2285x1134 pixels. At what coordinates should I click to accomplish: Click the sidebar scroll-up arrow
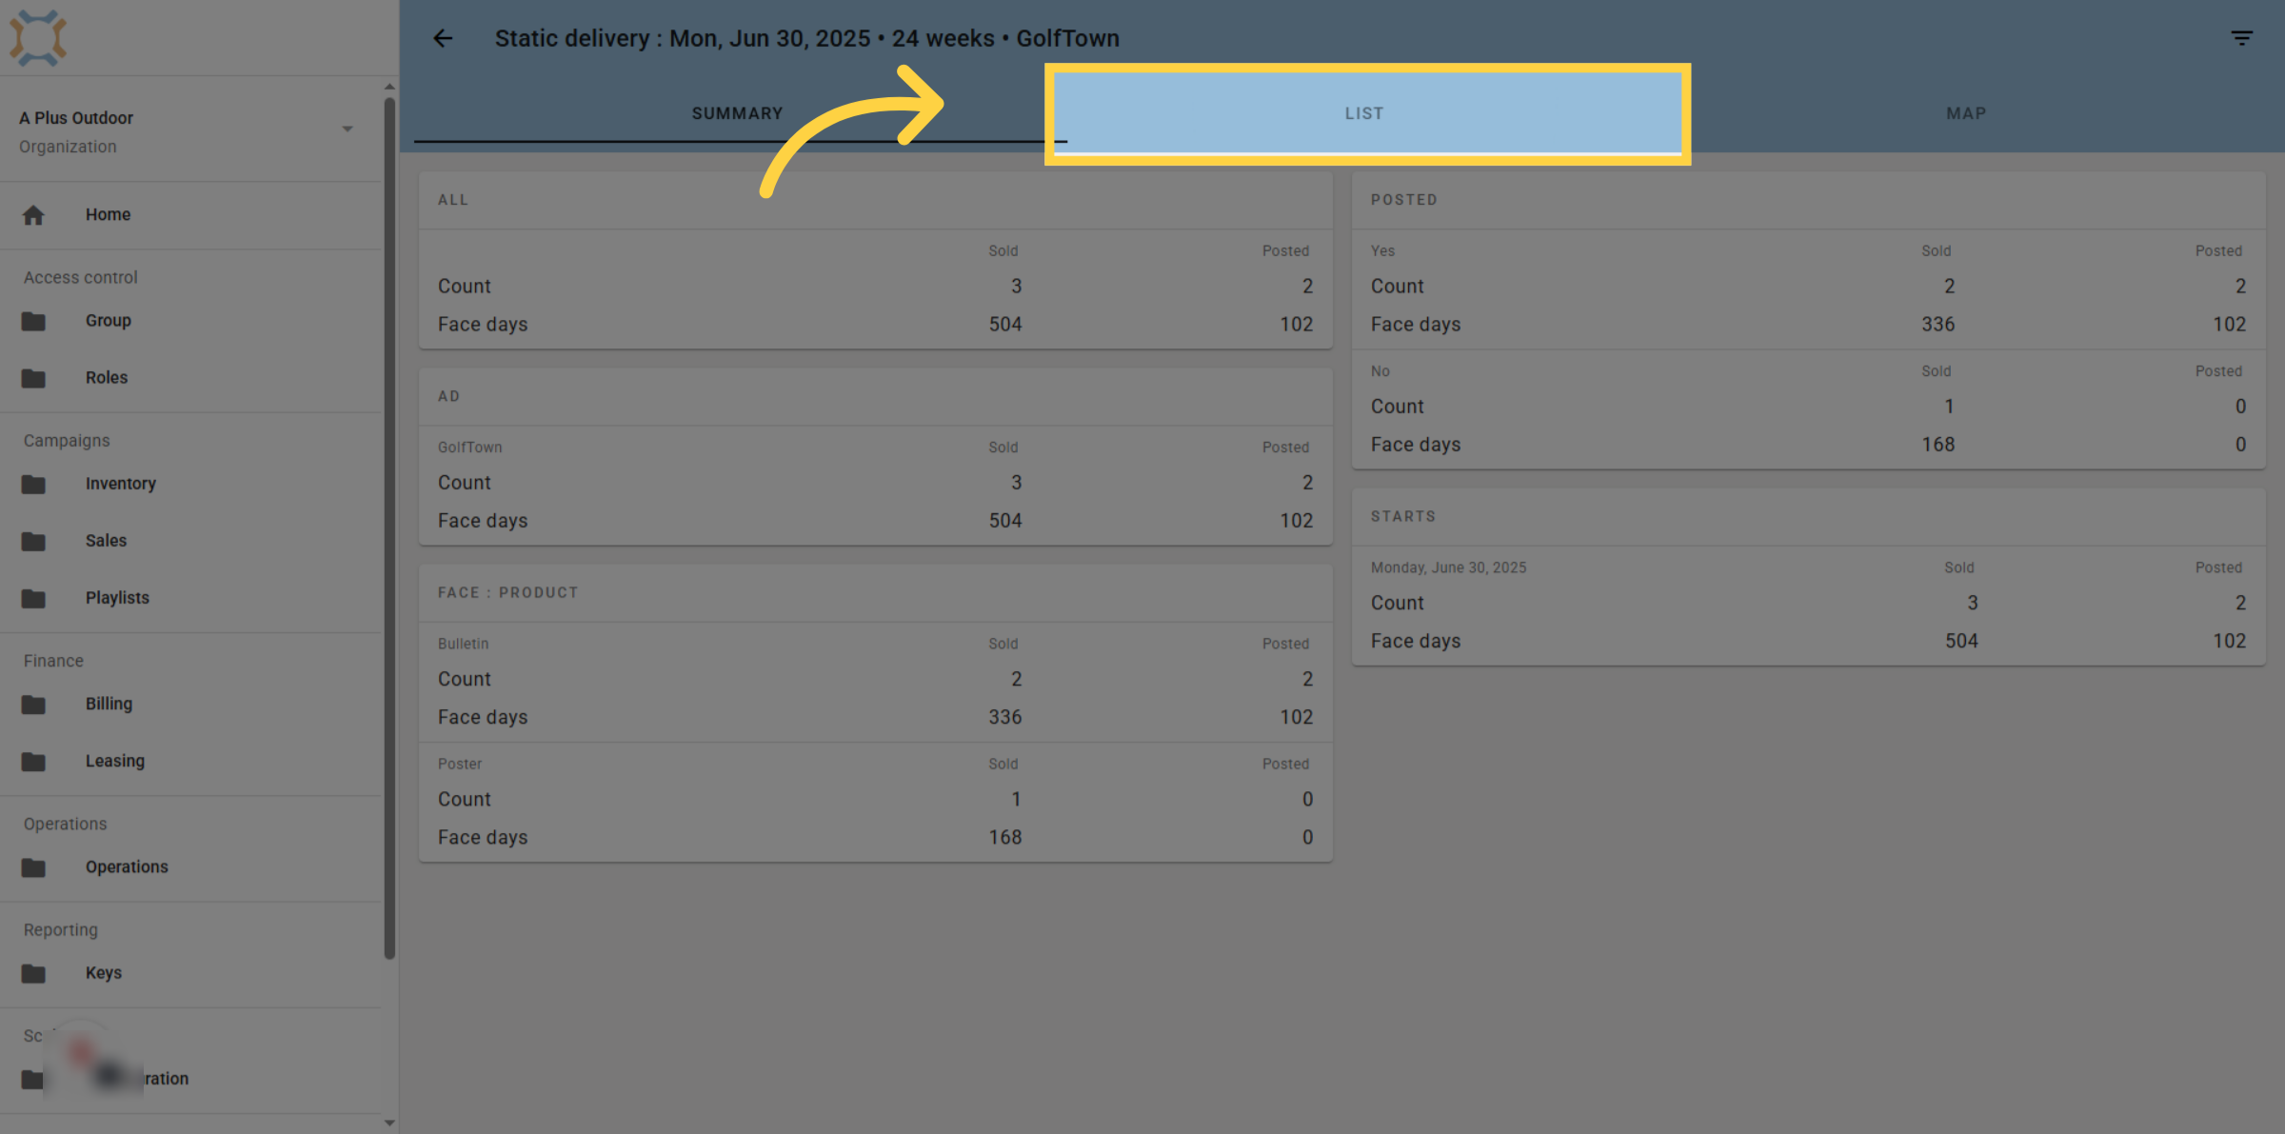pyautogui.click(x=389, y=87)
